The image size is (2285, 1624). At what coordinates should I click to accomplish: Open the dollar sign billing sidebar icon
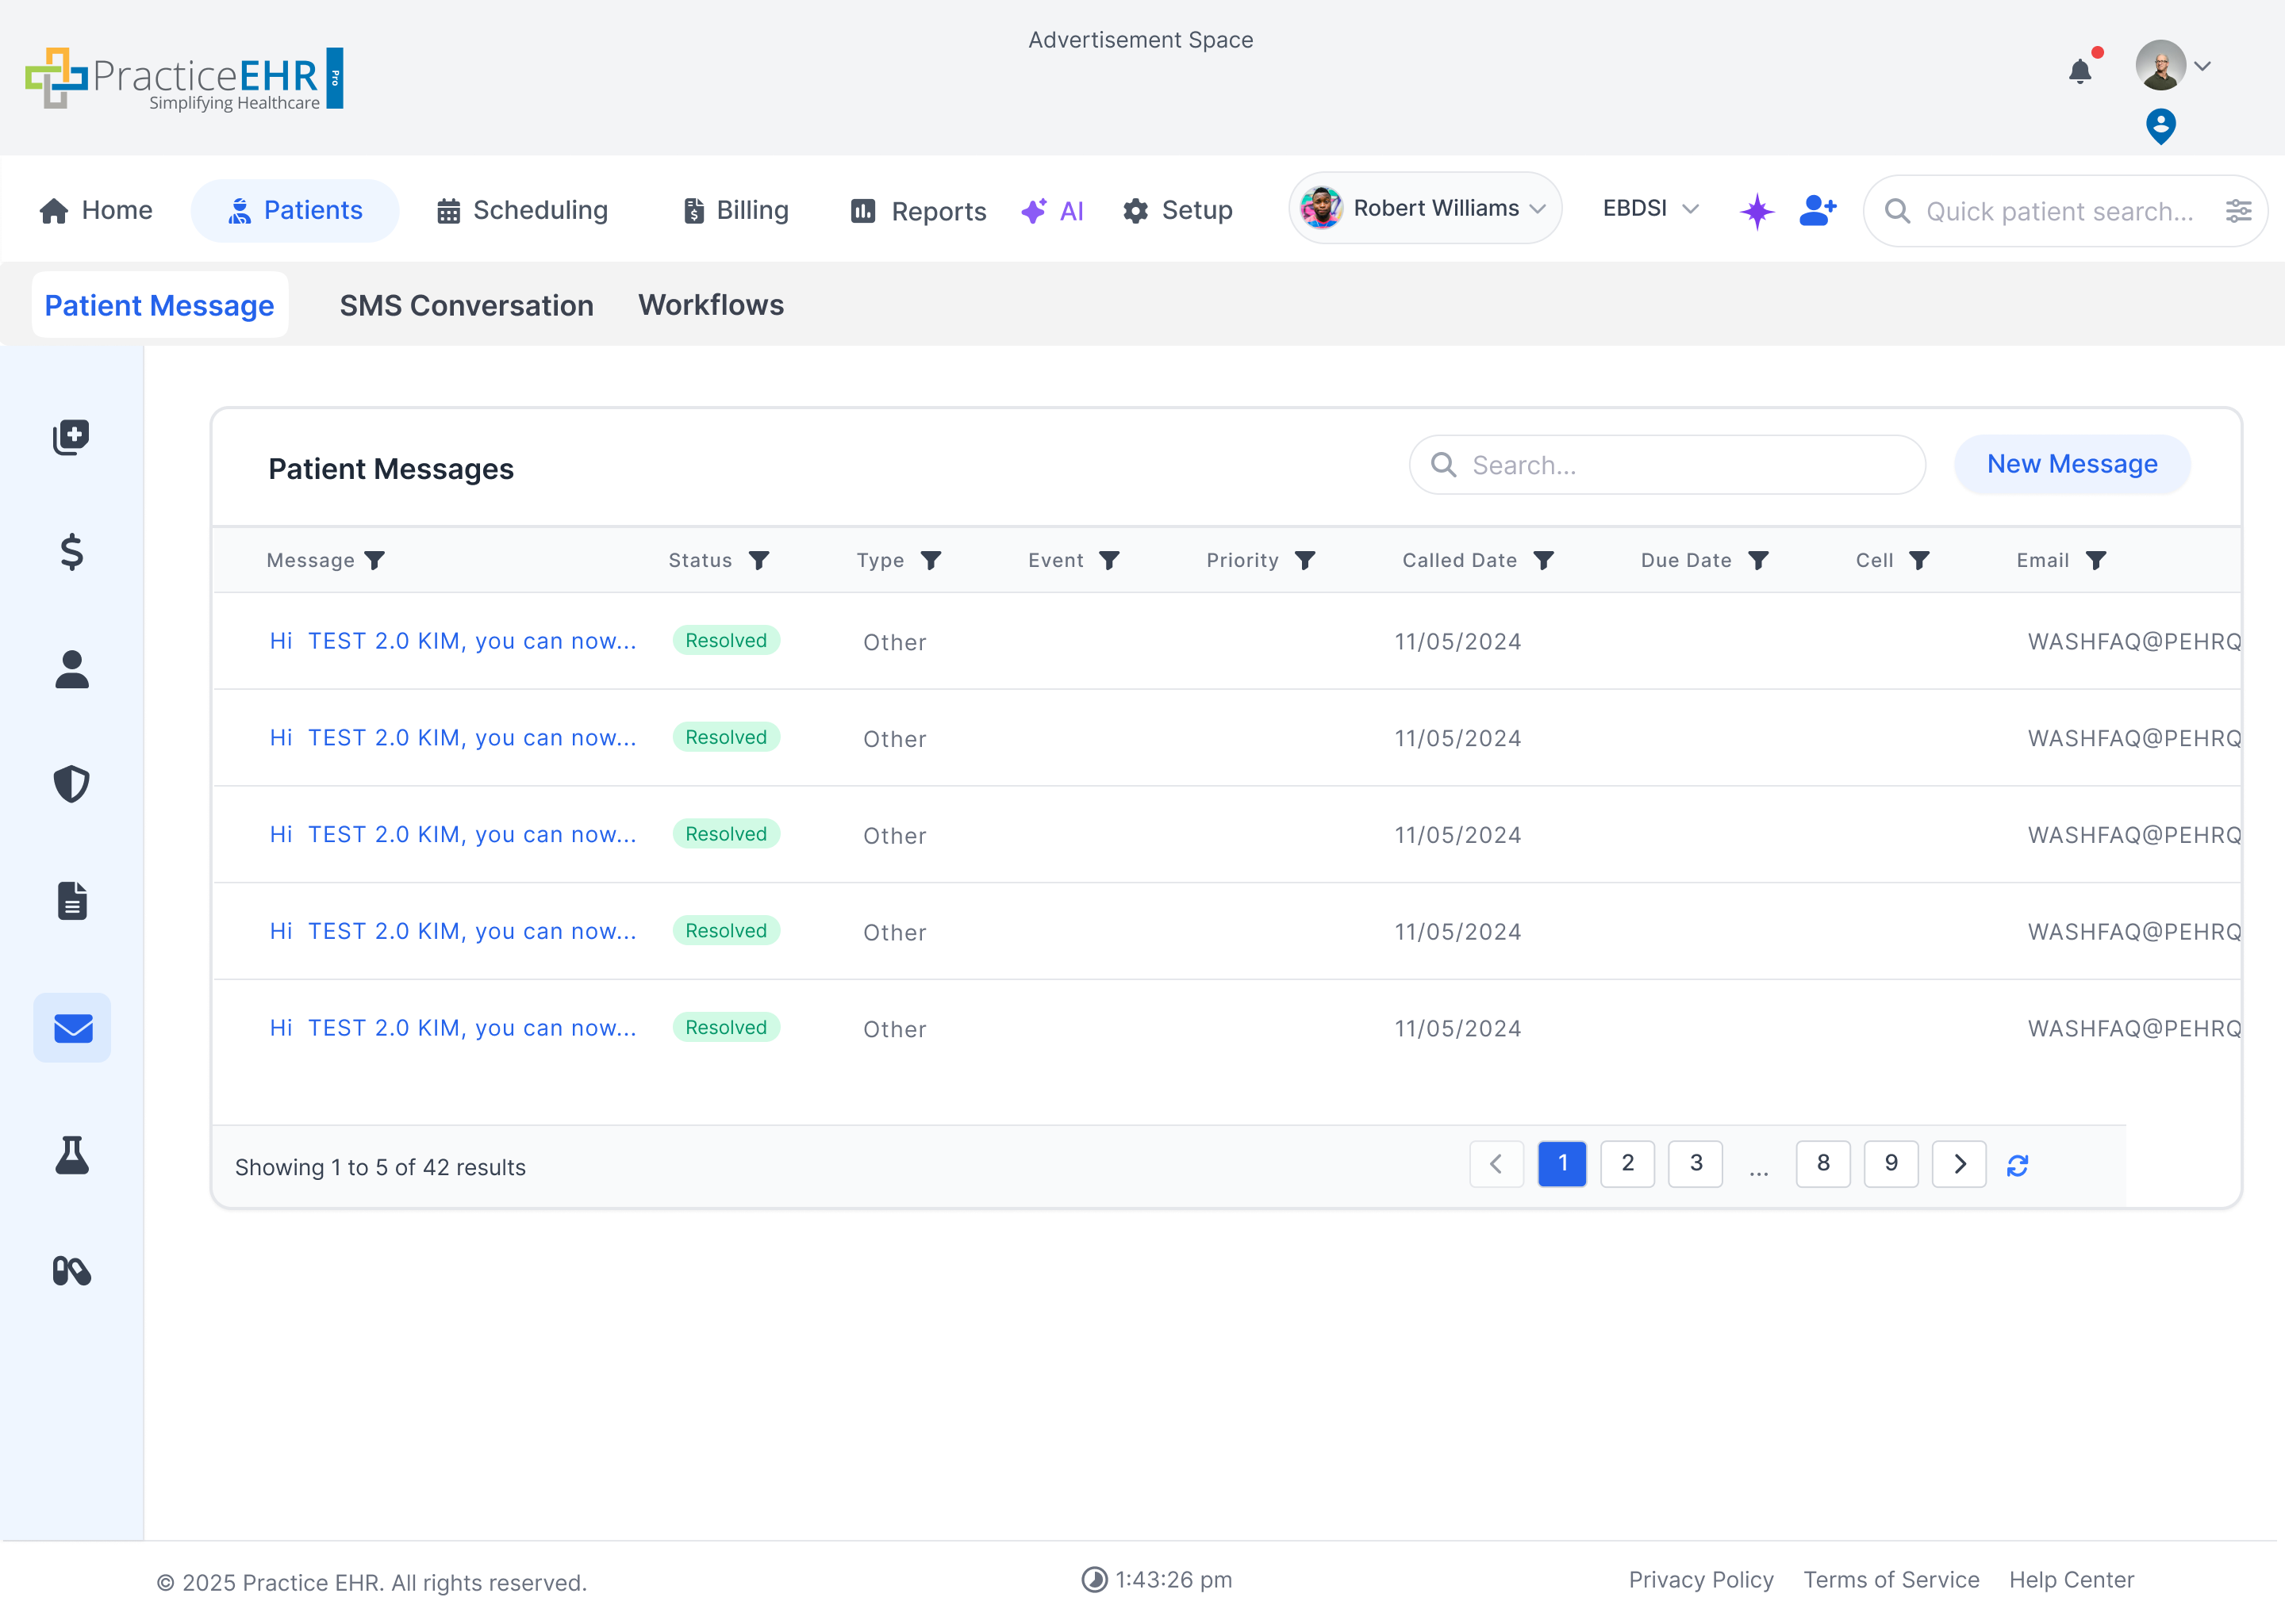pyautogui.click(x=72, y=552)
